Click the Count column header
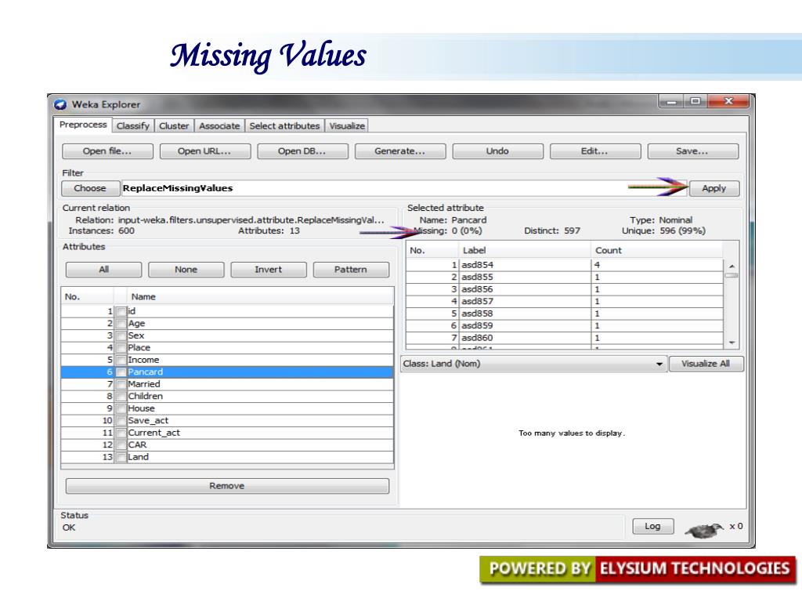The image size is (802, 602). pyautogui.click(x=657, y=251)
